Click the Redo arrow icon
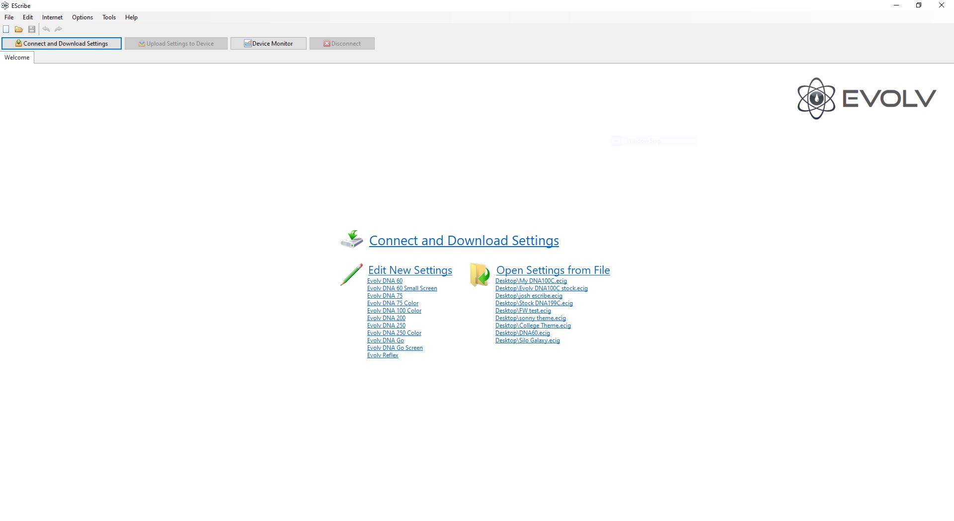 59,29
